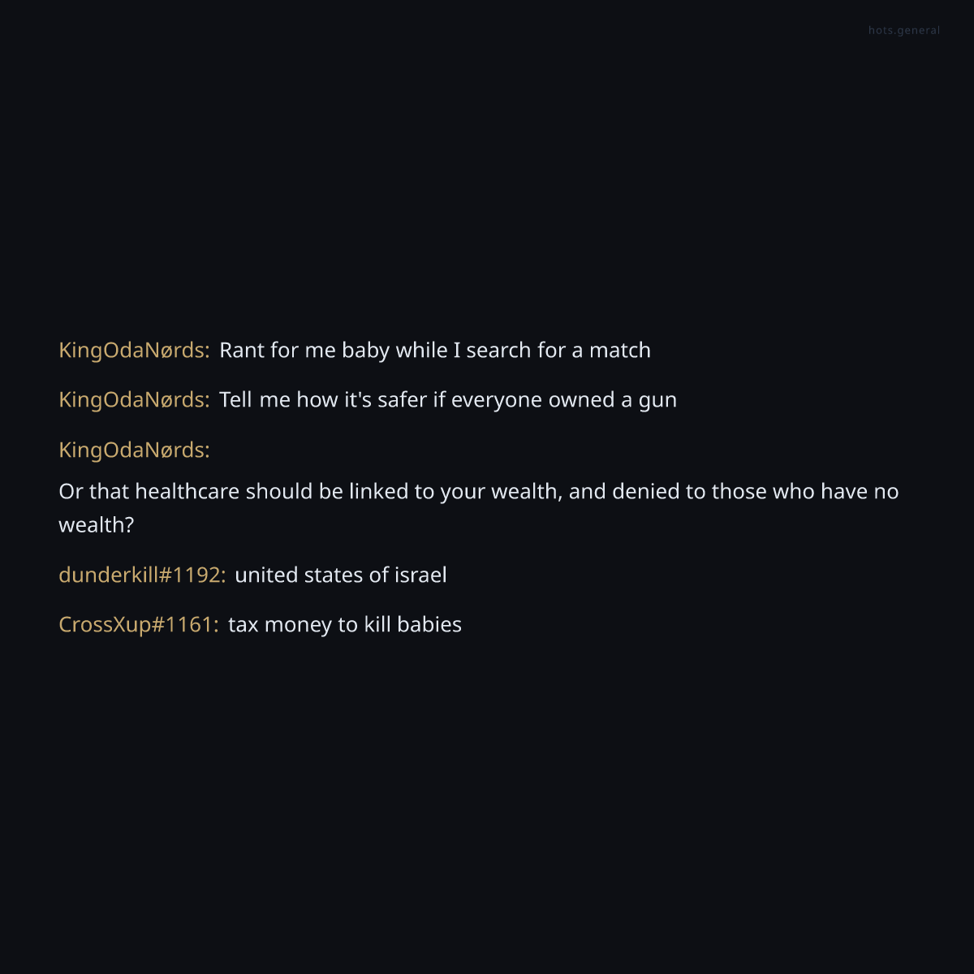Click the hots.general channel label
974x974 pixels.
point(903,31)
